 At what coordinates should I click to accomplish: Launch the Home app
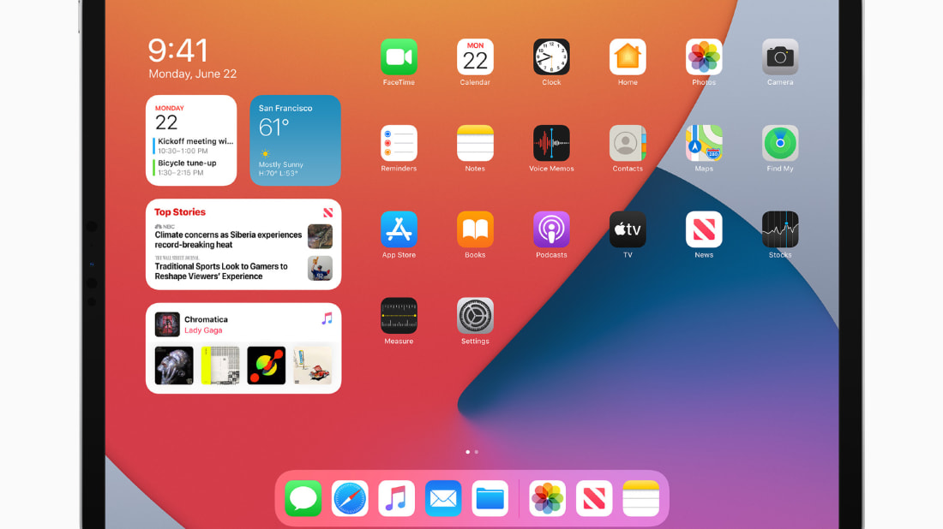[x=628, y=57]
